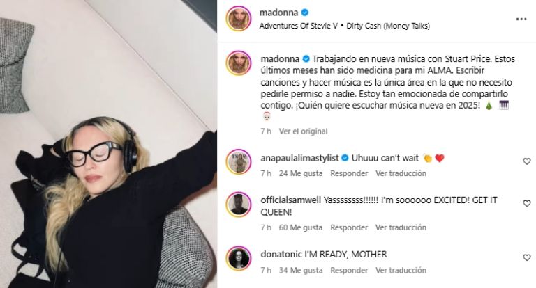This screenshot has height=288, width=536.
Task: Open donatonic's profile avatar
Action: coord(239,258)
